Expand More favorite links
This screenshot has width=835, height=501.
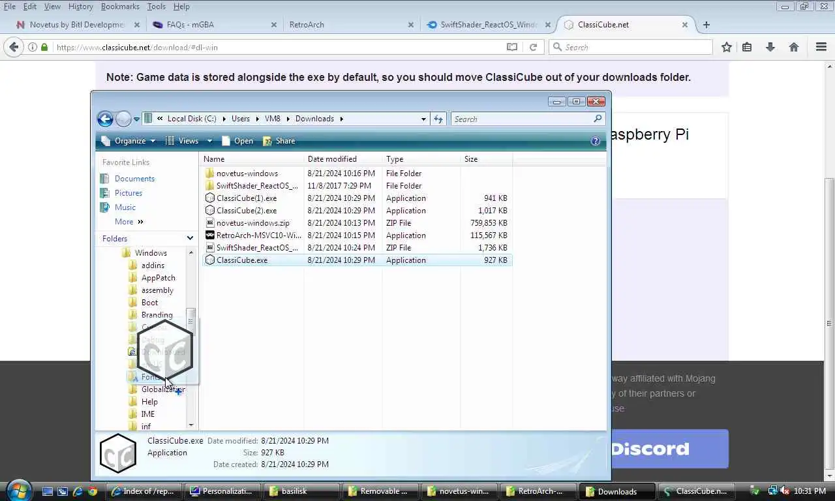click(129, 222)
